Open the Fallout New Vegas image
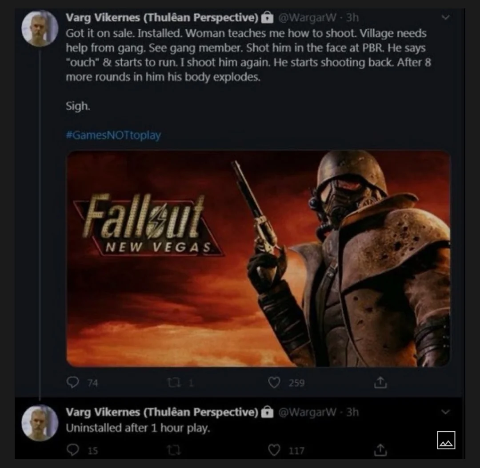The image size is (480, 468). coord(258,259)
